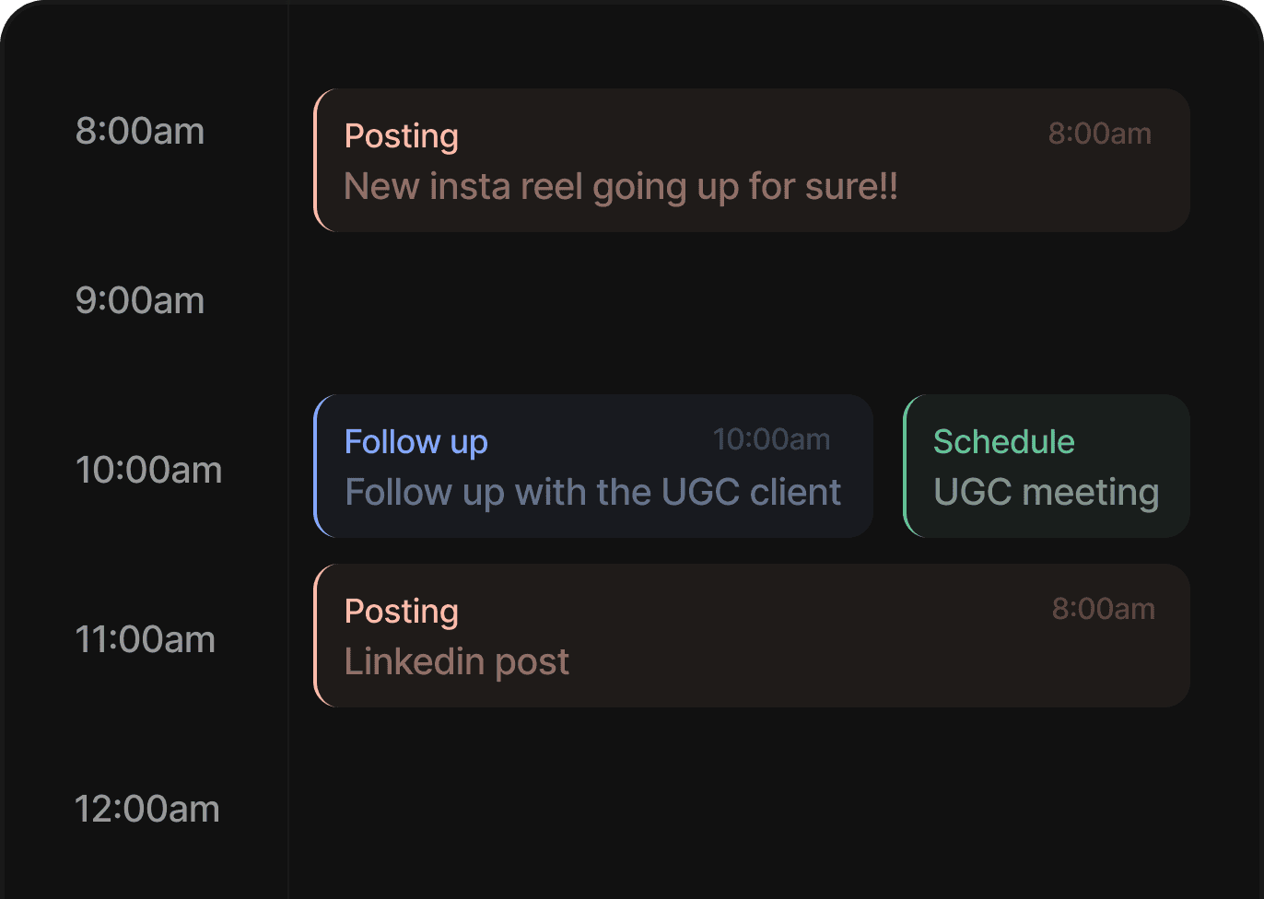
Task: Click the 'Posting' label on the insta reel card
Action: (401, 135)
